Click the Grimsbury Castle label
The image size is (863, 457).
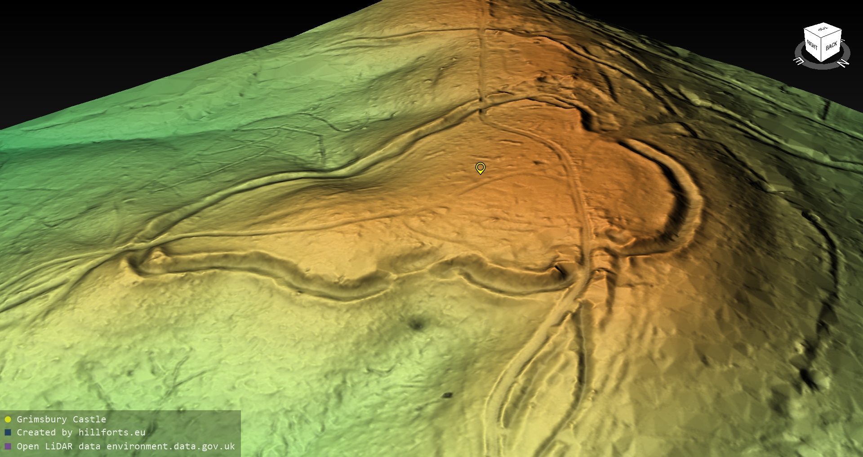61,419
